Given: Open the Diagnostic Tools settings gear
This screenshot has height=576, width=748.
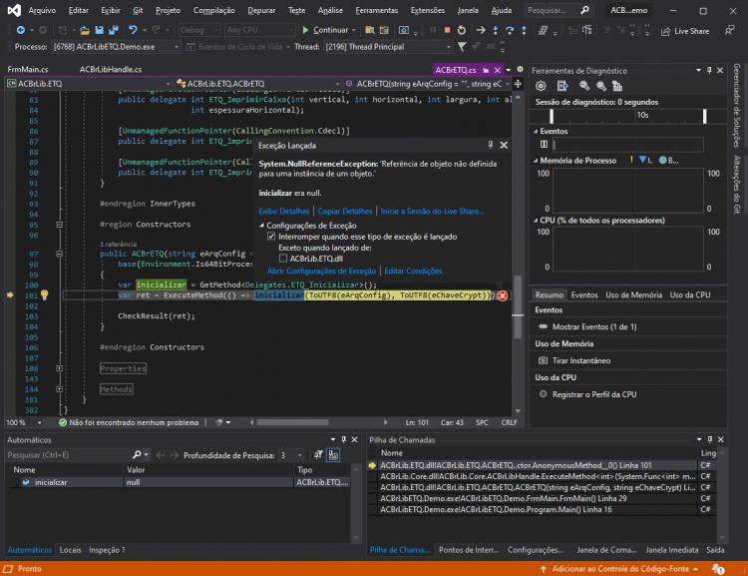Looking at the screenshot, I should click(x=541, y=86).
